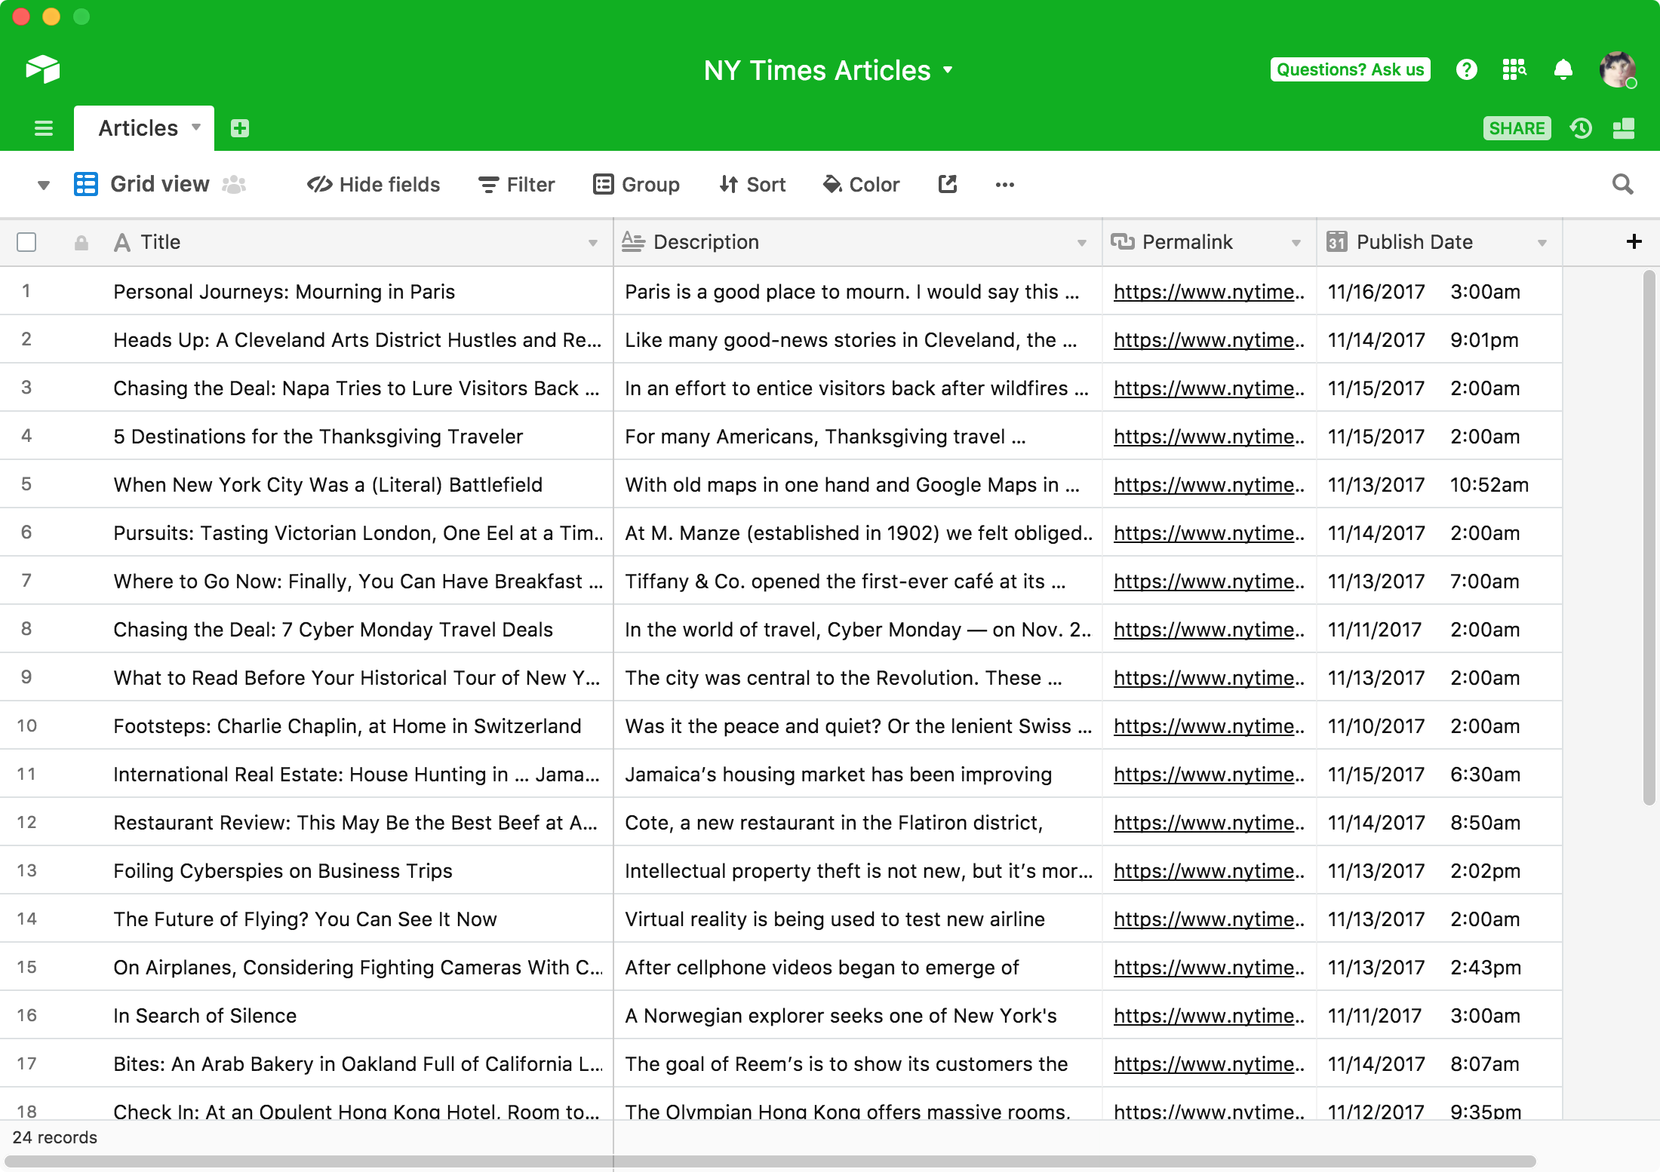
Task: Open the Color menu
Action: [x=861, y=184]
